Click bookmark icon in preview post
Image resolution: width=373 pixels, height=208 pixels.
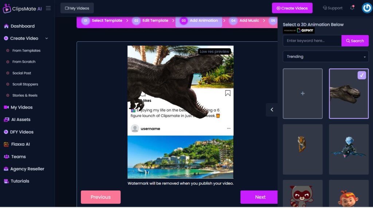(x=228, y=93)
